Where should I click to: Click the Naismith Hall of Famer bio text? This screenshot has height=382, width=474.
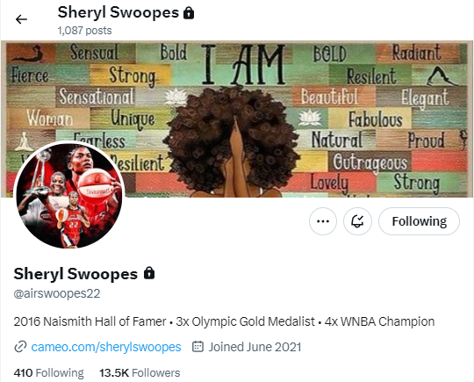pos(90,321)
